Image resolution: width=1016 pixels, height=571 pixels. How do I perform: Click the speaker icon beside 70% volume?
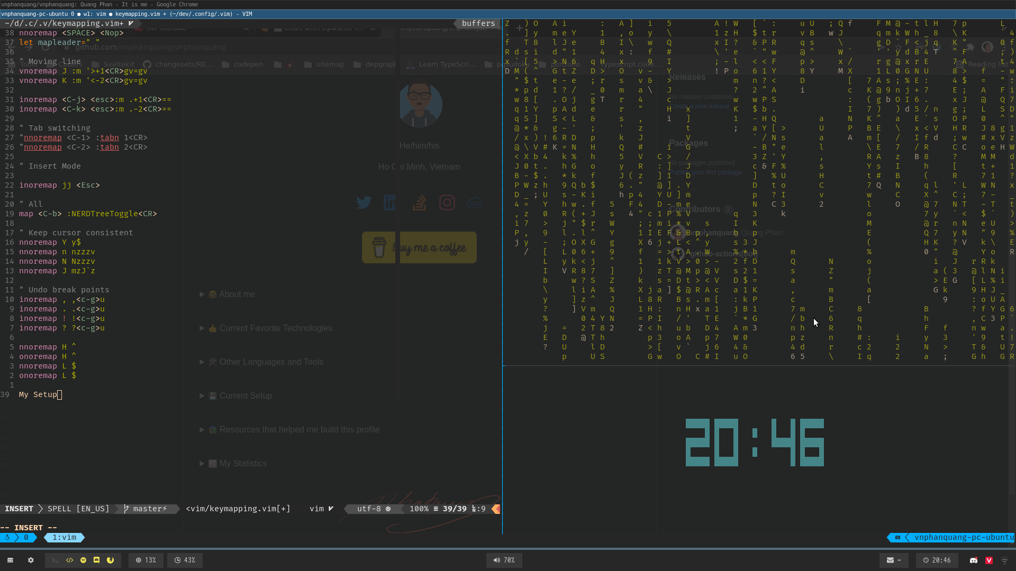tap(496, 560)
